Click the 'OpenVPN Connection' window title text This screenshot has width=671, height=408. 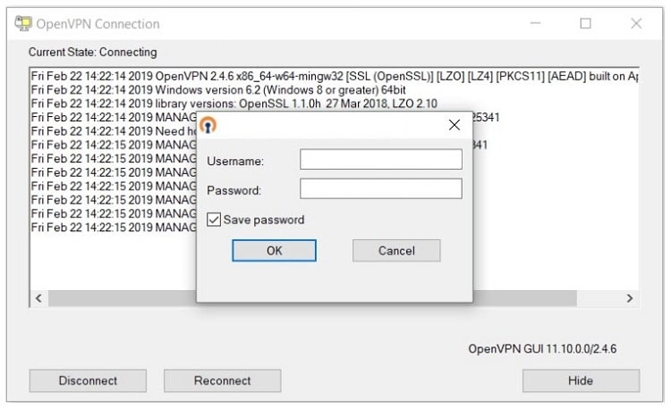[x=98, y=24]
